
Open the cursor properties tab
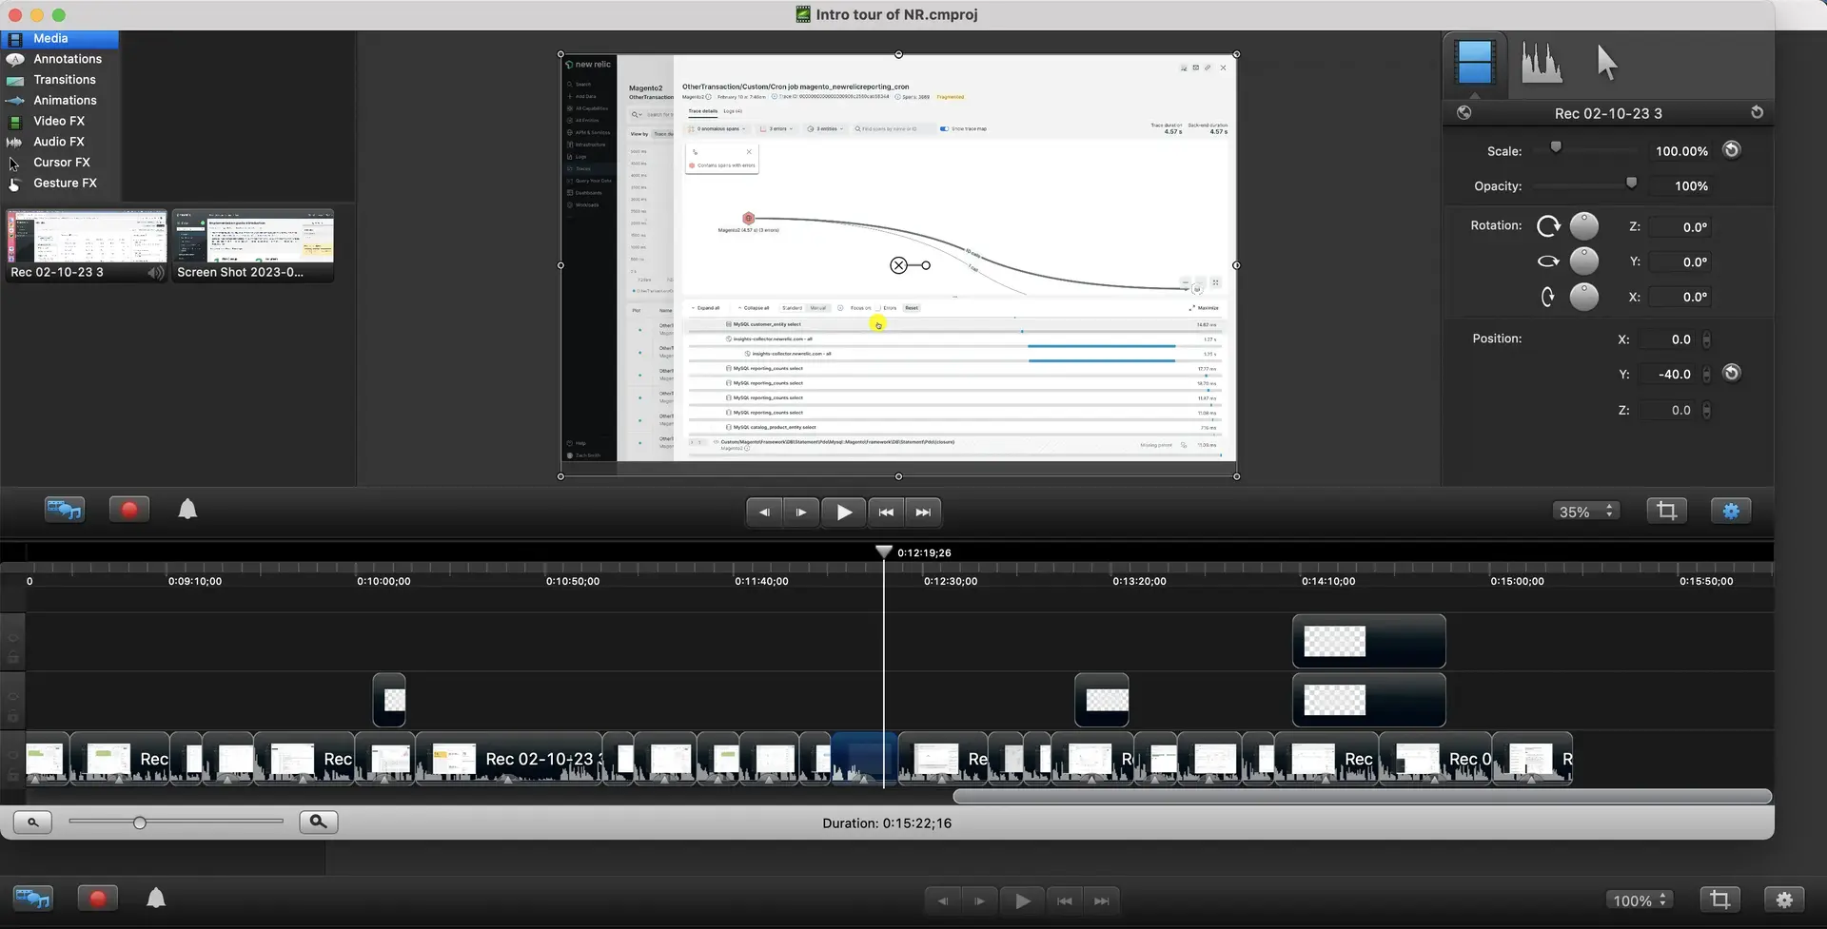[1606, 63]
